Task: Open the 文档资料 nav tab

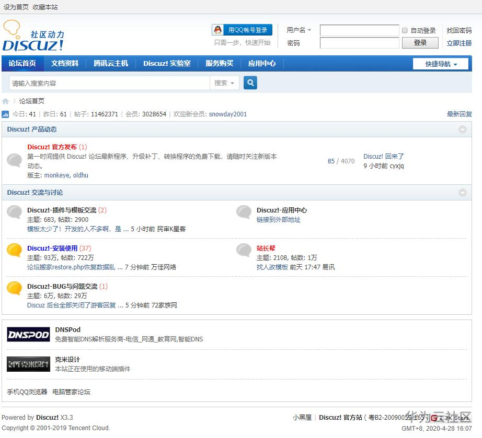Action: tap(64, 64)
